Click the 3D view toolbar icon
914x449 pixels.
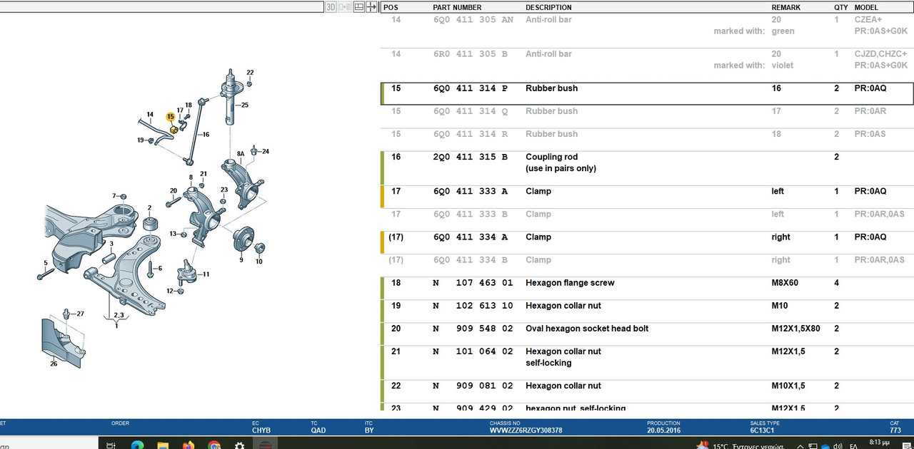pyautogui.click(x=331, y=7)
